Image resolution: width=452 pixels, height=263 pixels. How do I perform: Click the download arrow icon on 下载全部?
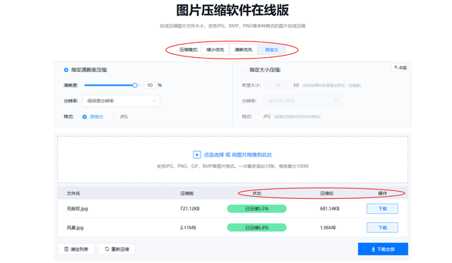(373, 249)
